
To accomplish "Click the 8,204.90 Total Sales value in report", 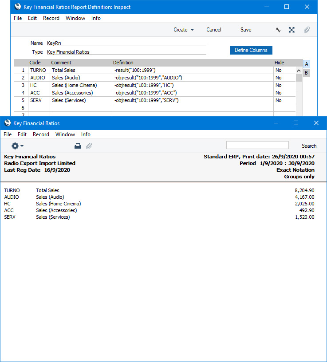I will click(304, 190).
